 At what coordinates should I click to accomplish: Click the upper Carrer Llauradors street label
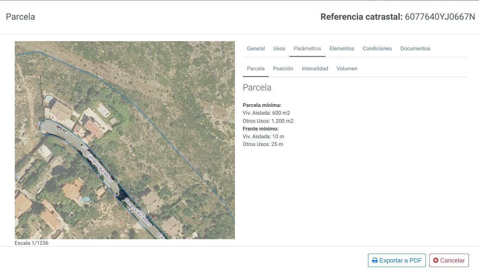[99, 167]
